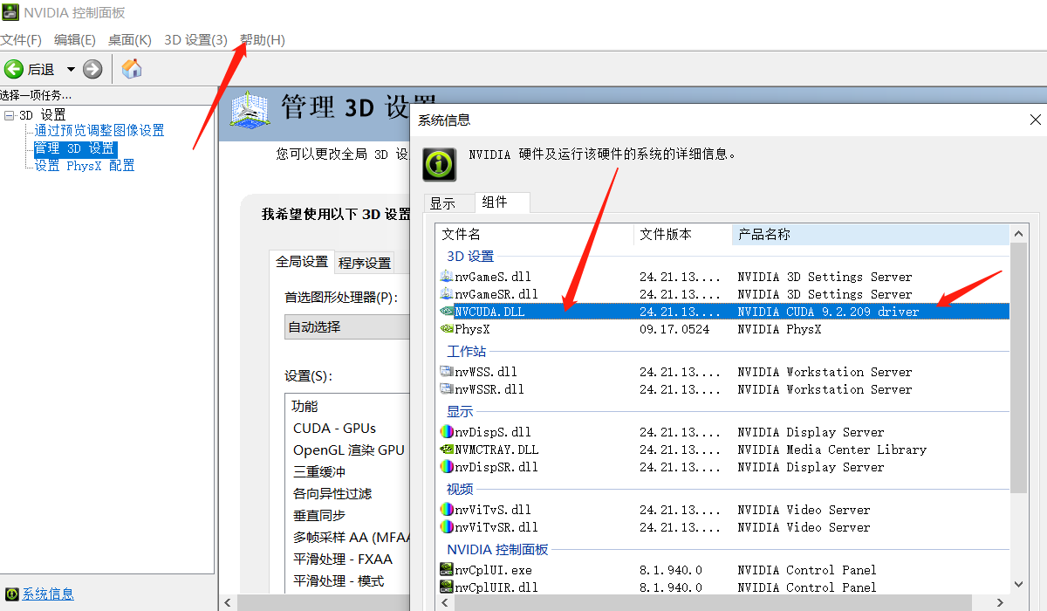The width and height of the screenshot is (1047, 611).
Task: Select the 8.1.940.0 version of nvCplUI.exe
Action: click(671, 570)
